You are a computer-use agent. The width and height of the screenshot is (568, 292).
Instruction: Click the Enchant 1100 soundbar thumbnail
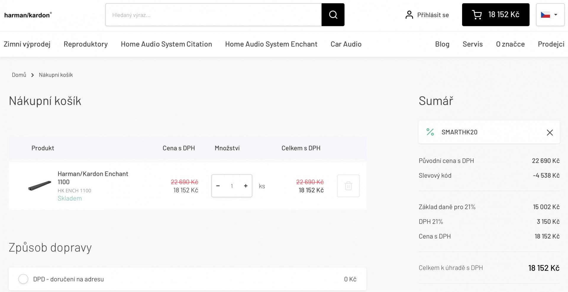point(40,186)
